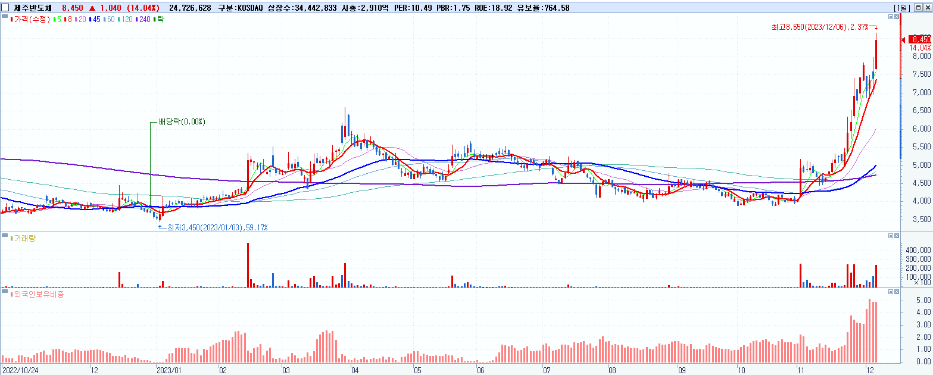Click the price panel's gray menu icon

(x=5, y=16)
